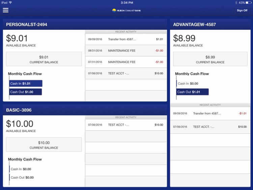253x190 pixels.
Task: Tap Cash In $0.00 under ADVANTAGEW-4587
Action: coord(188,83)
